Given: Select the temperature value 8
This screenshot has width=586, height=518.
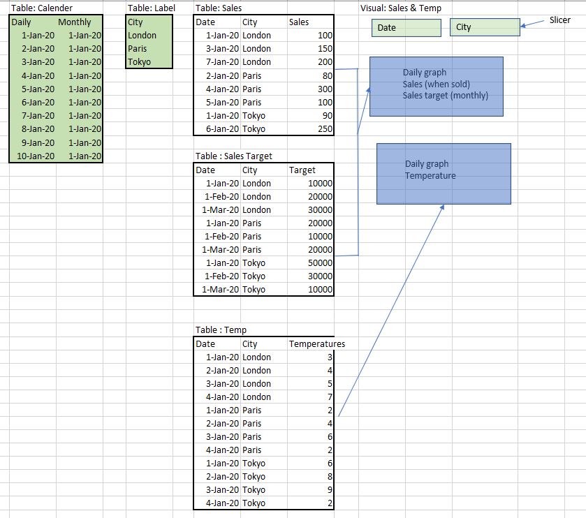Looking at the screenshot, I should (330, 477).
